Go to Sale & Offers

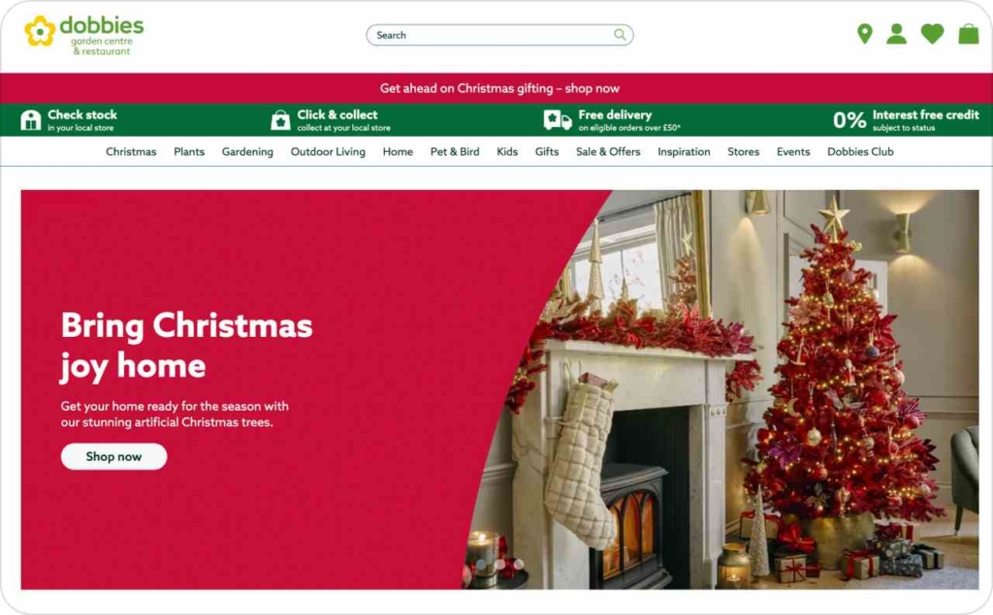608,152
